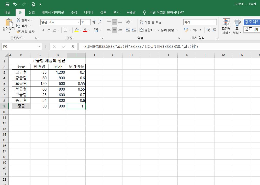The image size is (260, 185).
Task: Click the Save icon in quick access toolbar
Action: point(7,4)
